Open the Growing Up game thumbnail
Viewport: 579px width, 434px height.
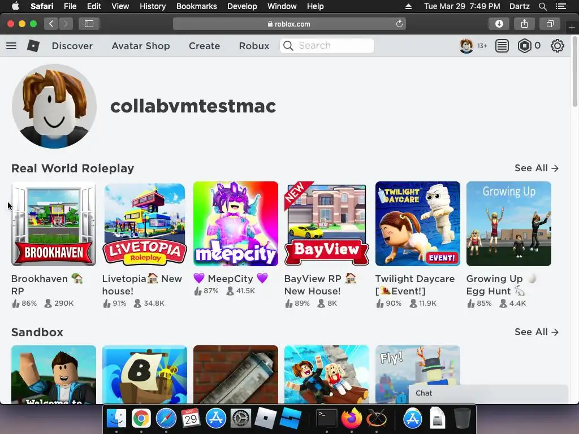[x=508, y=224]
